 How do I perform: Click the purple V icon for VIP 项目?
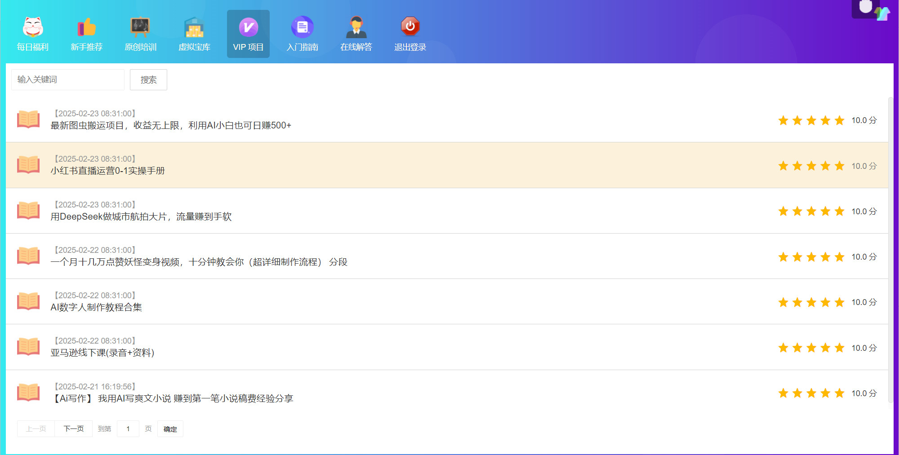pos(248,27)
